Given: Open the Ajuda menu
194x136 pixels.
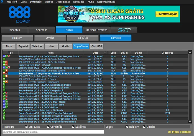Looking at the screenshot, I should [x=91, y=2].
